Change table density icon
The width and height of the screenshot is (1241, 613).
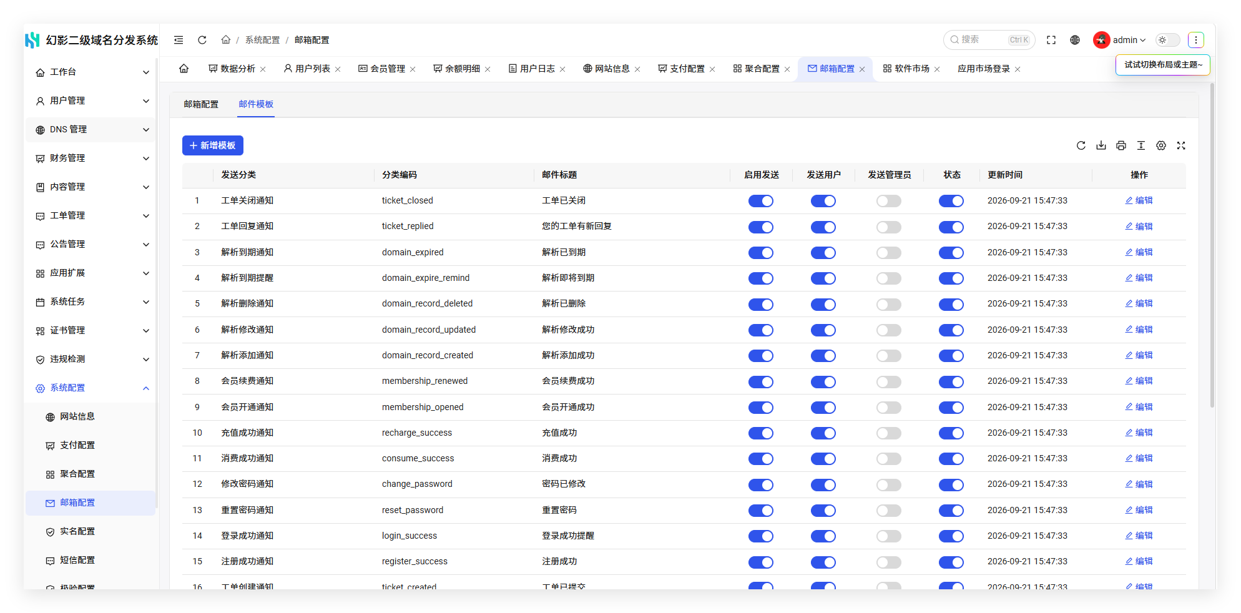[1141, 145]
